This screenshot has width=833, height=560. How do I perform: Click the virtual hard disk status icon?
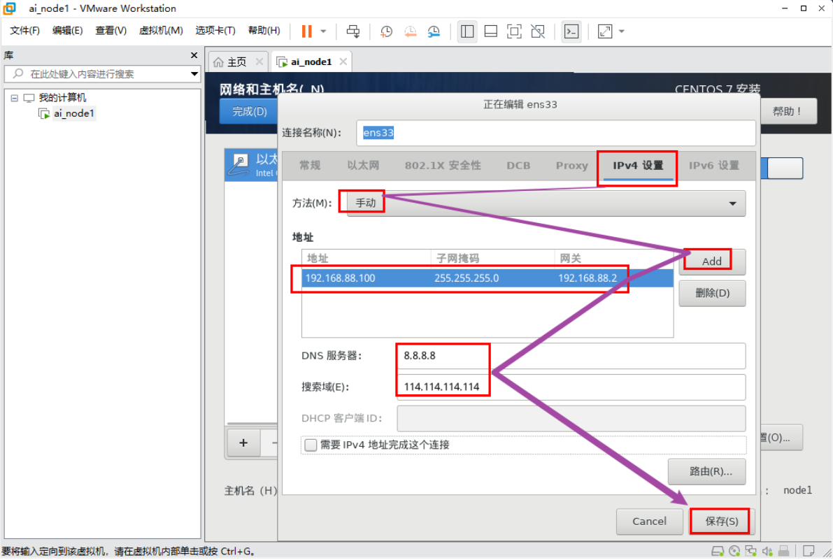(x=718, y=551)
